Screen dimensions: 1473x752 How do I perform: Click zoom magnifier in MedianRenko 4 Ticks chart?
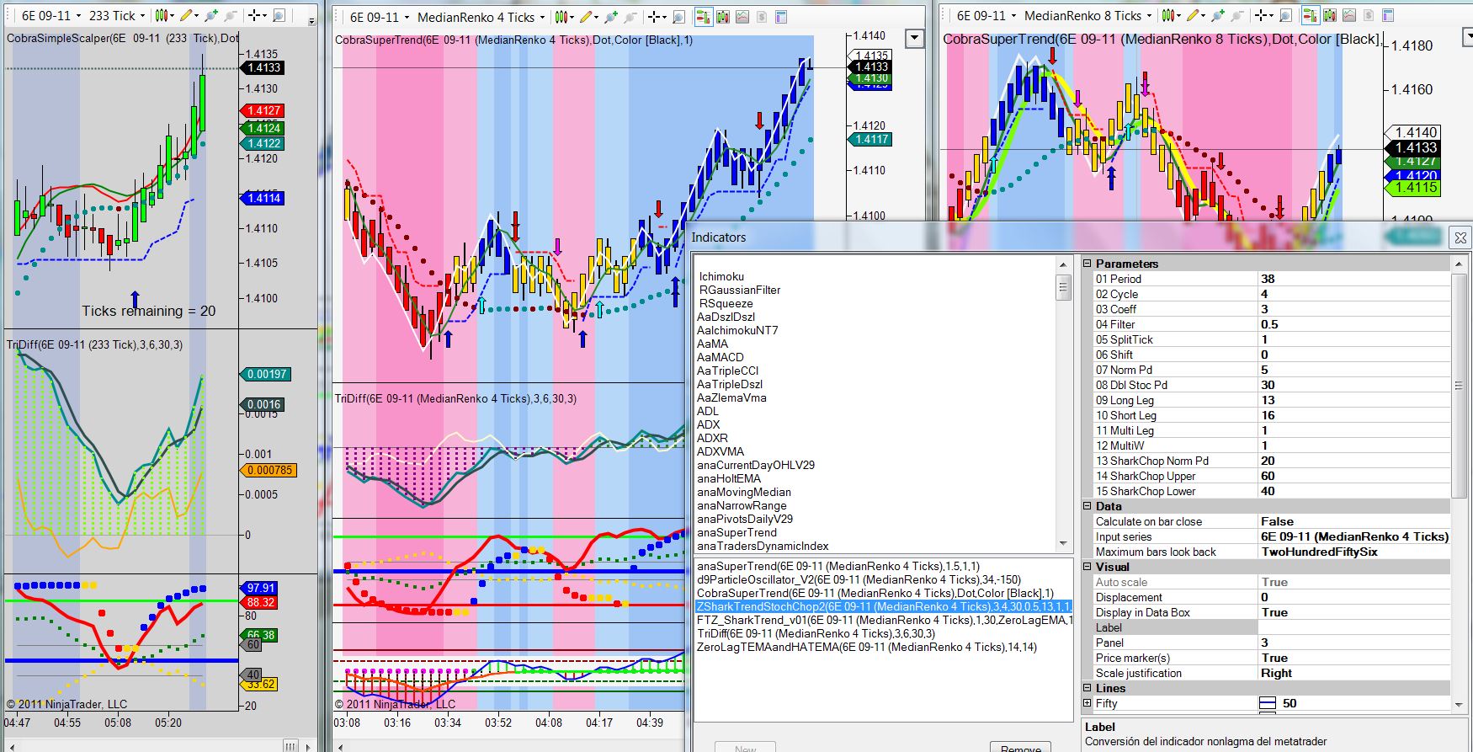point(679,17)
